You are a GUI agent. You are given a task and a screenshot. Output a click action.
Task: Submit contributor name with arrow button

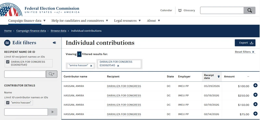53,112
